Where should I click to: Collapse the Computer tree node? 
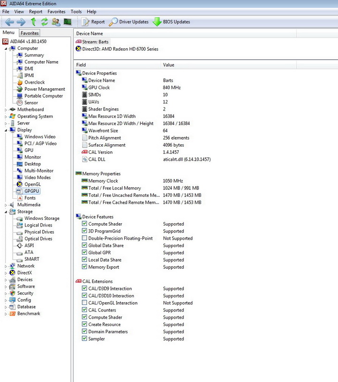[6, 49]
